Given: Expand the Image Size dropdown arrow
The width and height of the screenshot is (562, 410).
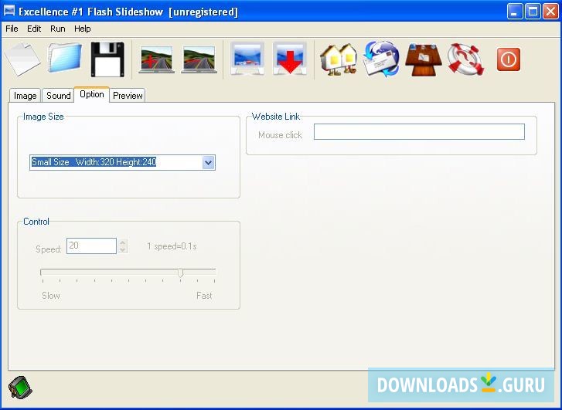Looking at the screenshot, I should click(208, 163).
